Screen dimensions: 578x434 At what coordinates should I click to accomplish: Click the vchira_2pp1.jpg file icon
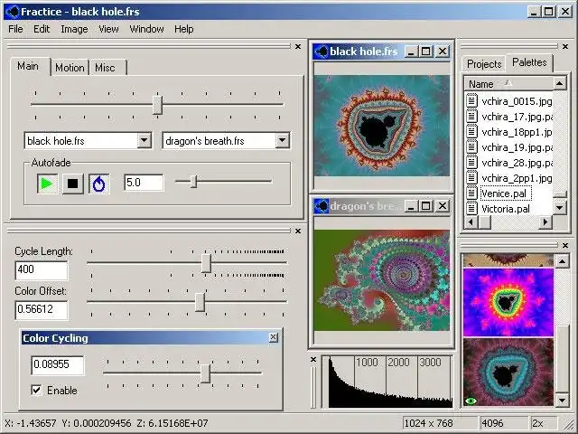pyautogui.click(x=471, y=178)
